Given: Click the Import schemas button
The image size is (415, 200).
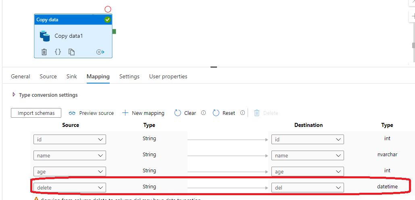Looking at the screenshot, I should click(36, 113).
